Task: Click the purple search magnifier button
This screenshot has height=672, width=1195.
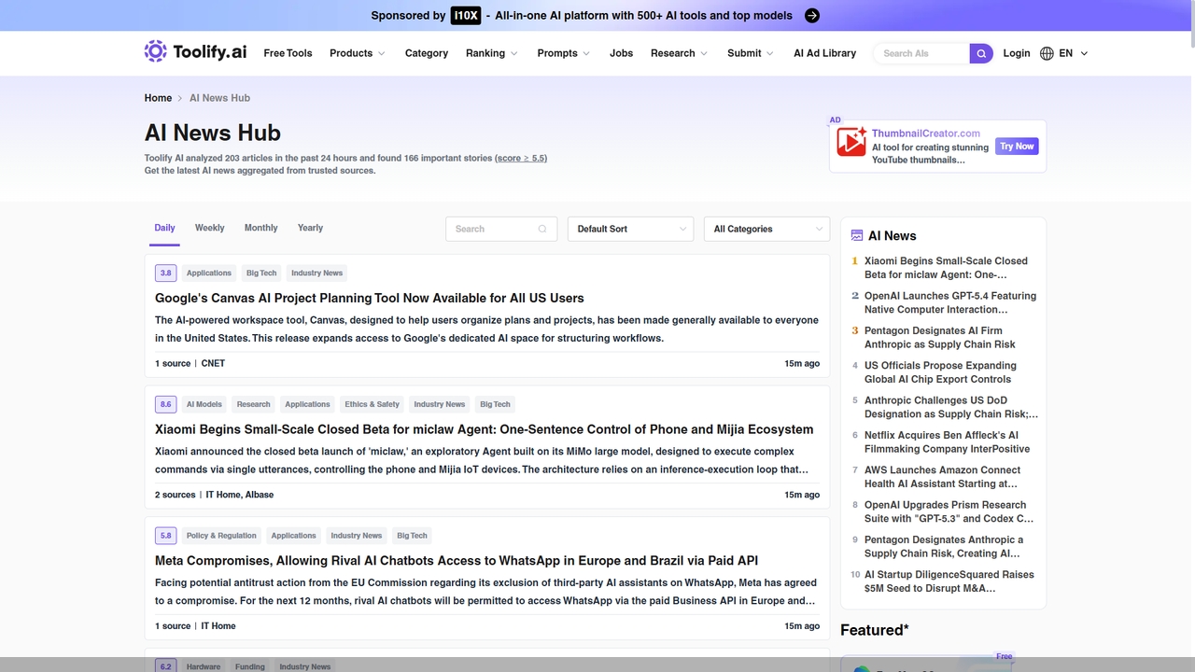Action: click(981, 53)
